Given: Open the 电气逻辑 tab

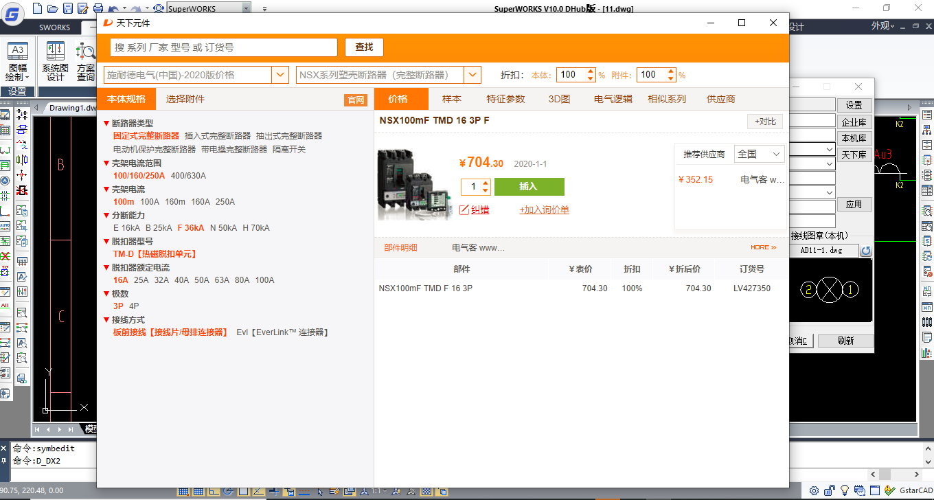Looking at the screenshot, I should pyautogui.click(x=613, y=99).
